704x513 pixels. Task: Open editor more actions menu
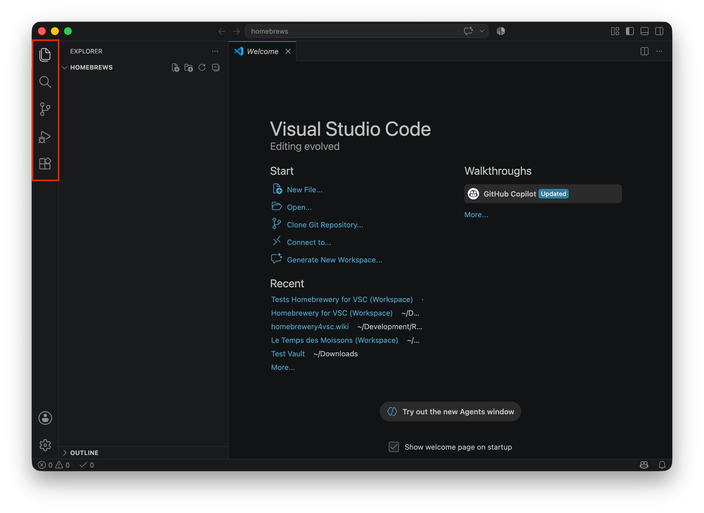[x=659, y=51]
